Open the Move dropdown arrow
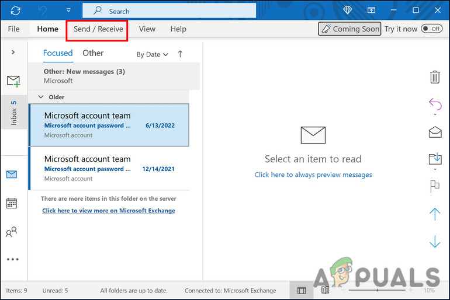 [435, 169]
